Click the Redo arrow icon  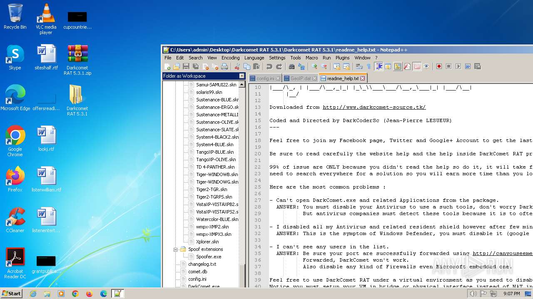pos(279,66)
